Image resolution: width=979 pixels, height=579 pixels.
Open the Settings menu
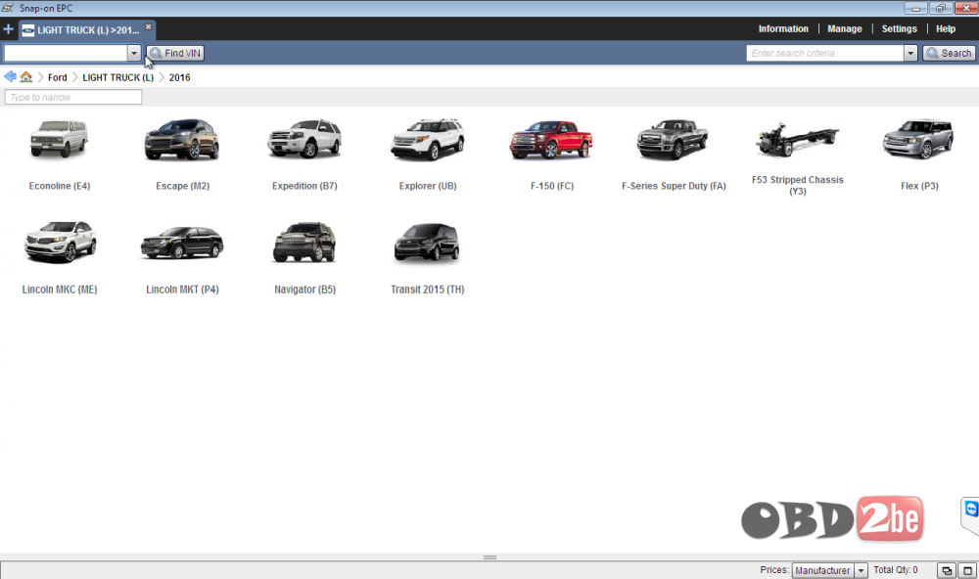point(899,28)
